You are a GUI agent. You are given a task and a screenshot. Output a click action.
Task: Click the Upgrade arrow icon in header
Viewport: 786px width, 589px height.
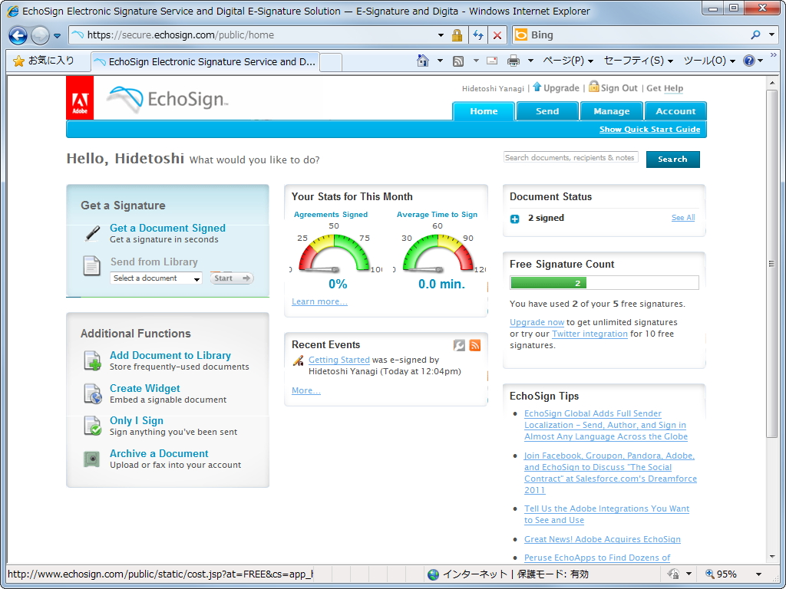click(x=537, y=87)
